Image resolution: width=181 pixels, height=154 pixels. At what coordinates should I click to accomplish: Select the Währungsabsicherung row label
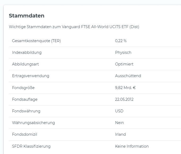point(33,123)
